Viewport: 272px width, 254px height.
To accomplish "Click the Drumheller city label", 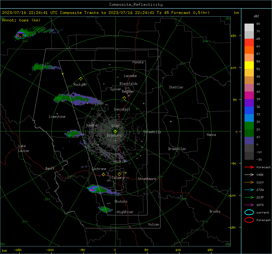I will pyautogui.click(x=177, y=149).
